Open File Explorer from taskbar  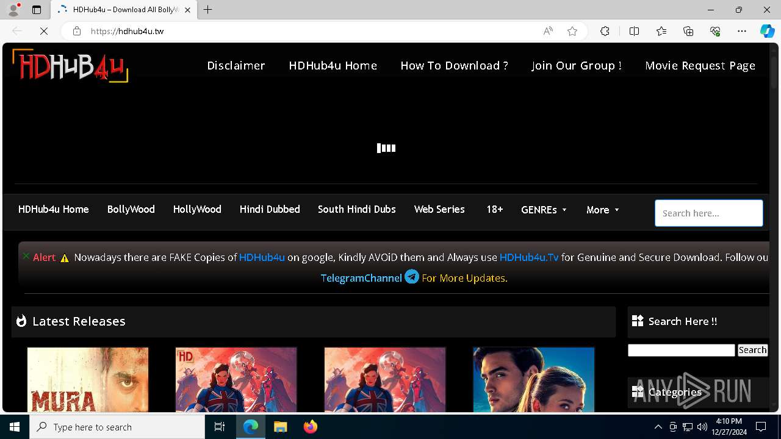pos(280,427)
